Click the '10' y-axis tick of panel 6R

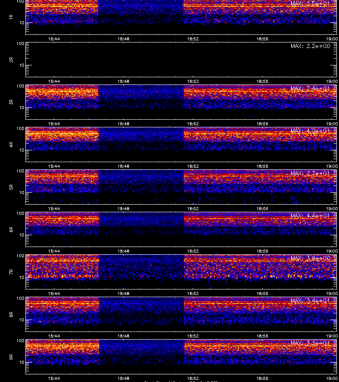coord(22,235)
